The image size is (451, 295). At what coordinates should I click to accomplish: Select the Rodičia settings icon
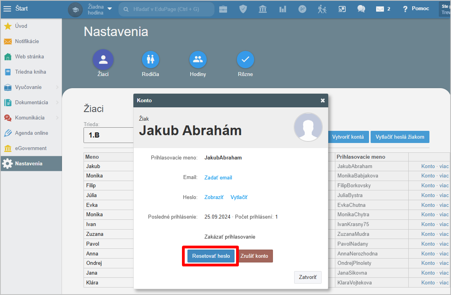click(151, 60)
